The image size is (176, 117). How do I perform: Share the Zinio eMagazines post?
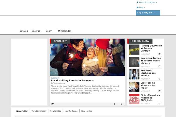[159, 104]
